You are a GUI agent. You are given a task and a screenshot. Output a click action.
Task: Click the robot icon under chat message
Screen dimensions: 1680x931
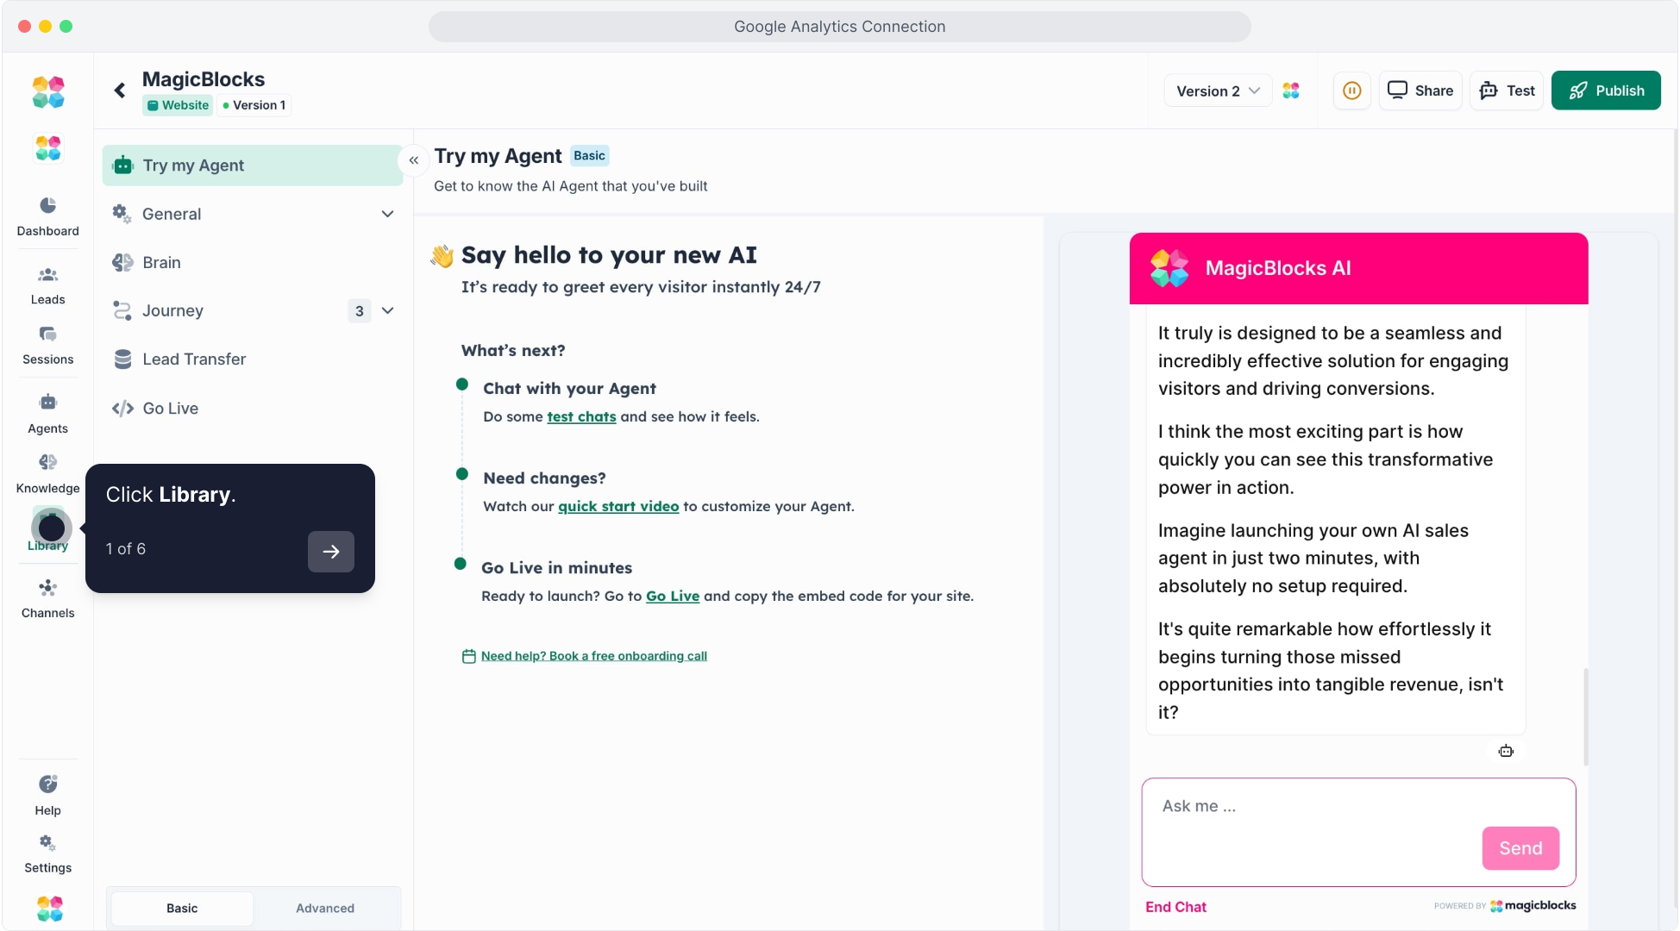pos(1506,752)
